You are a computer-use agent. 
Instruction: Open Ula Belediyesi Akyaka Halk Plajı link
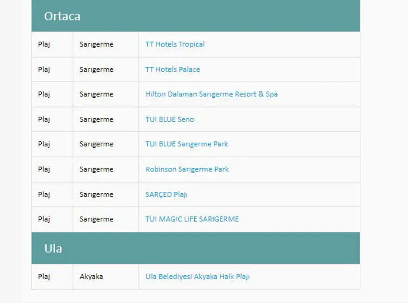click(198, 277)
